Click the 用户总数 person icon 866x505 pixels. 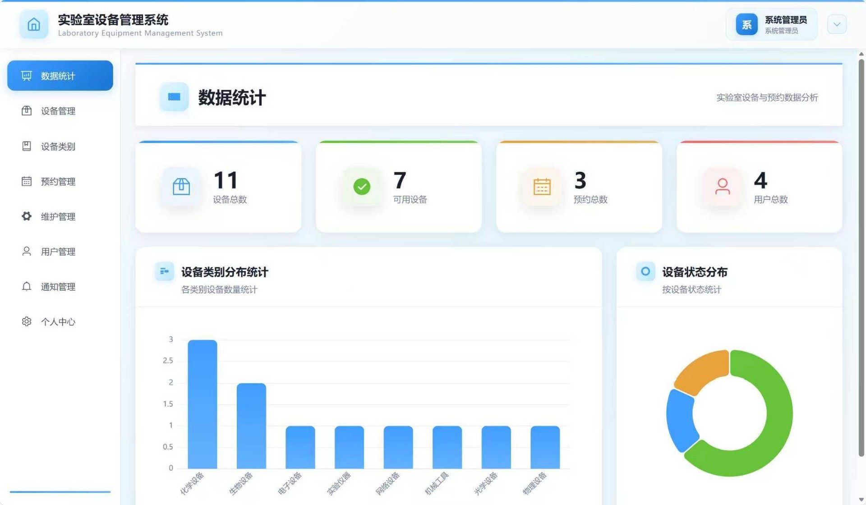(722, 186)
